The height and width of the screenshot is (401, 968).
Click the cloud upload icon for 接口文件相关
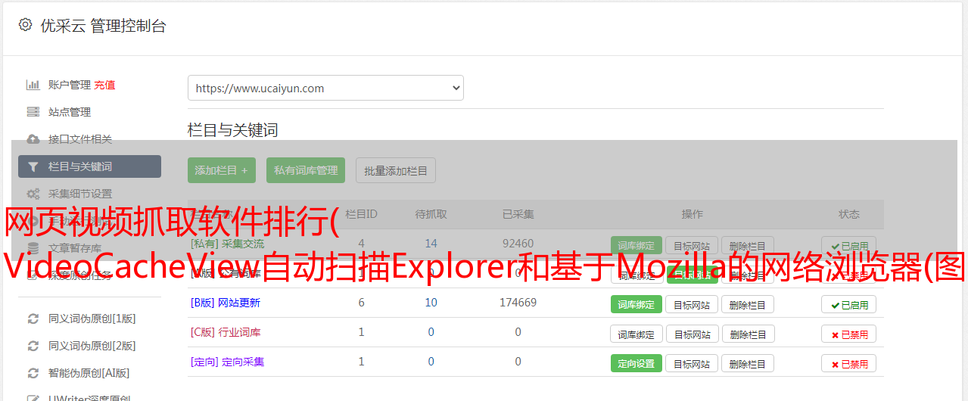click(x=33, y=139)
